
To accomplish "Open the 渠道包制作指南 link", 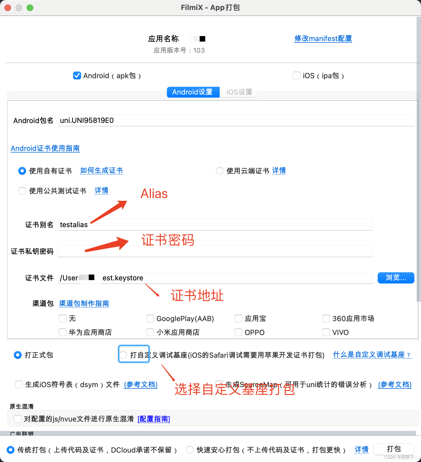I will click(84, 304).
